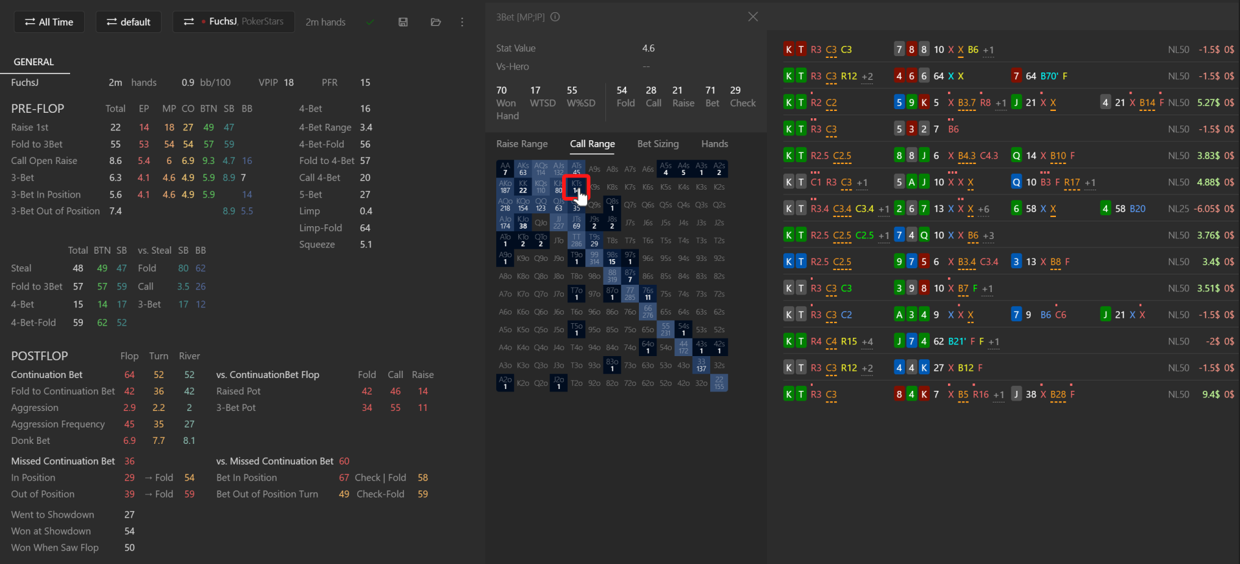Open the three-dot more options menu

click(462, 22)
